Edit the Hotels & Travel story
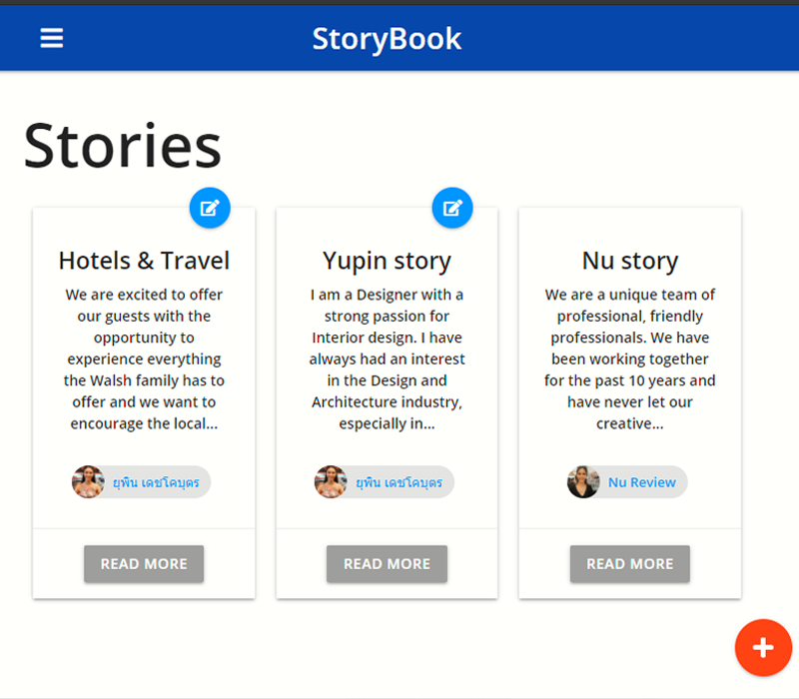Image resolution: width=799 pixels, height=699 pixels. 210,208
